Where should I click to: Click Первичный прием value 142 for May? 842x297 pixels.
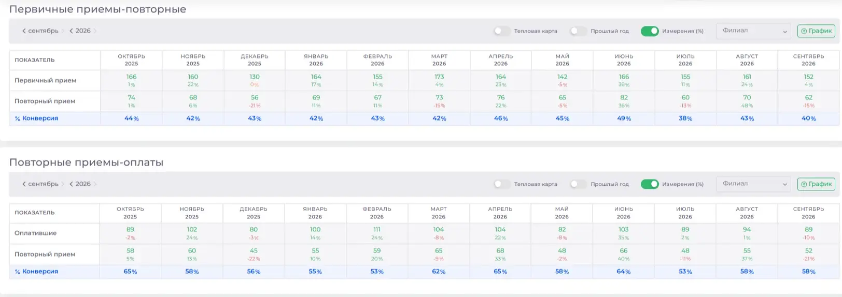[563, 77]
